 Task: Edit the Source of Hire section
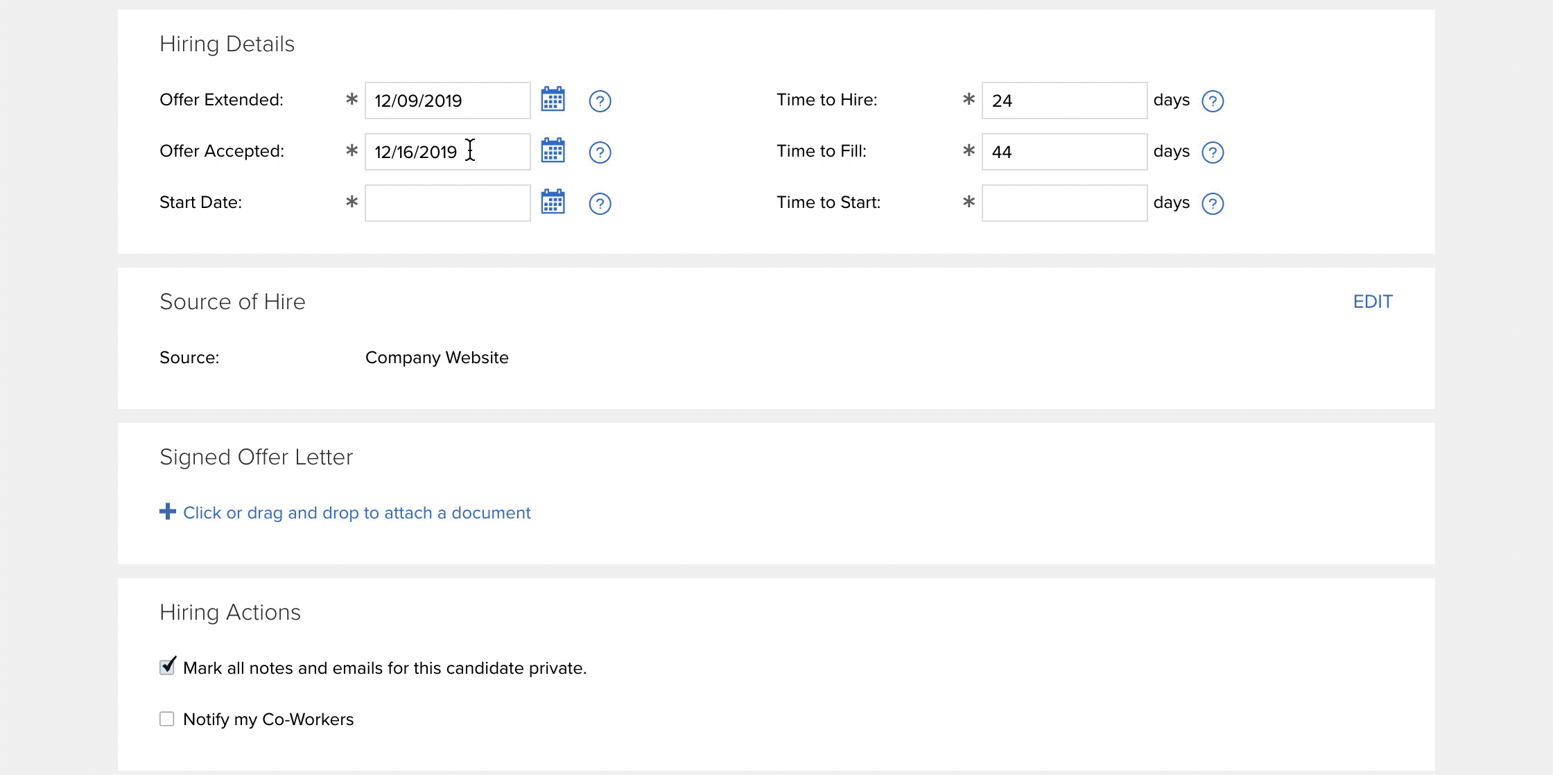pyautogui.click(x=1373, y=302)
